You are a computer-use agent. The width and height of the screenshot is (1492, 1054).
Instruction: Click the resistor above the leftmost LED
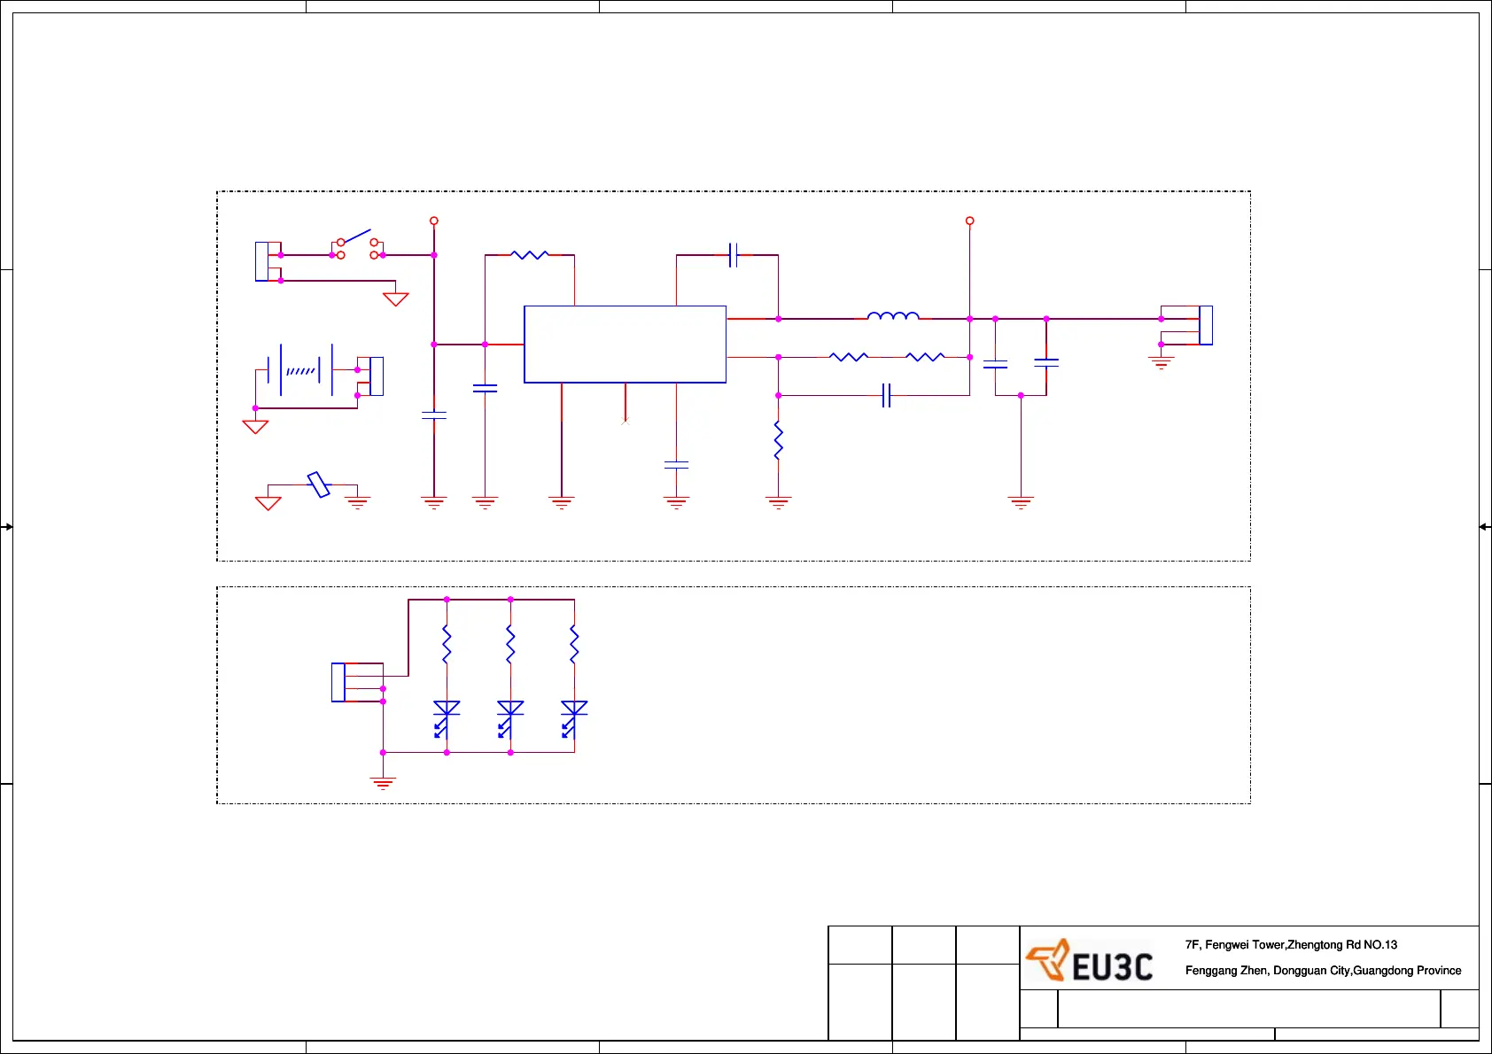point(447,645)
